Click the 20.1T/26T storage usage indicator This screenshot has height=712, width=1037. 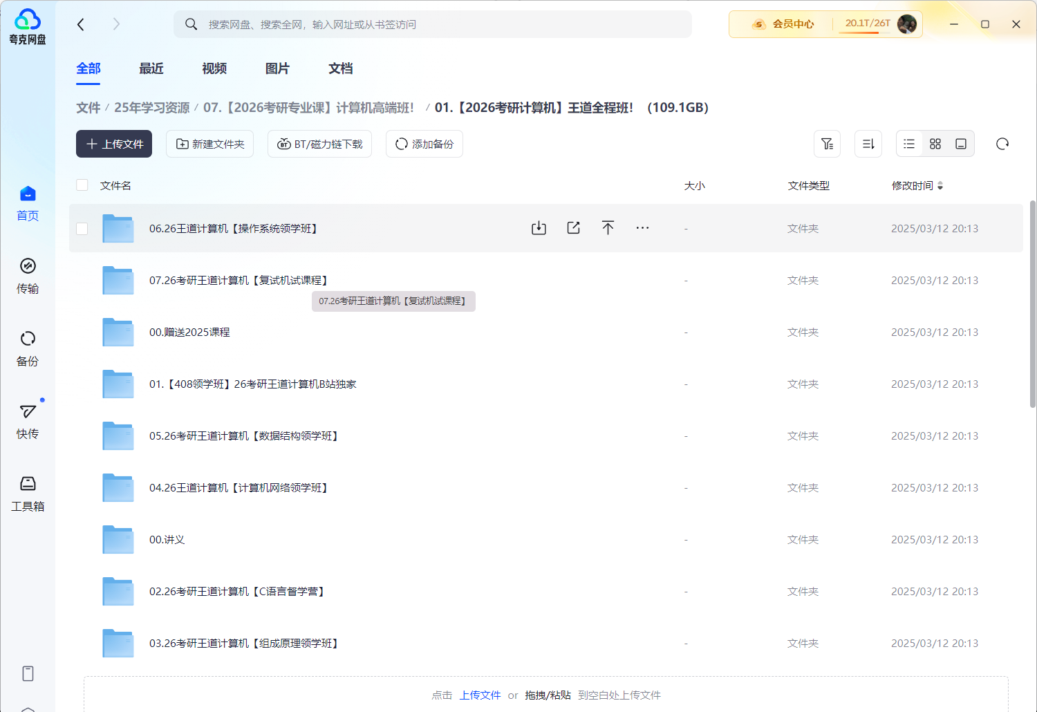[868, 24]
